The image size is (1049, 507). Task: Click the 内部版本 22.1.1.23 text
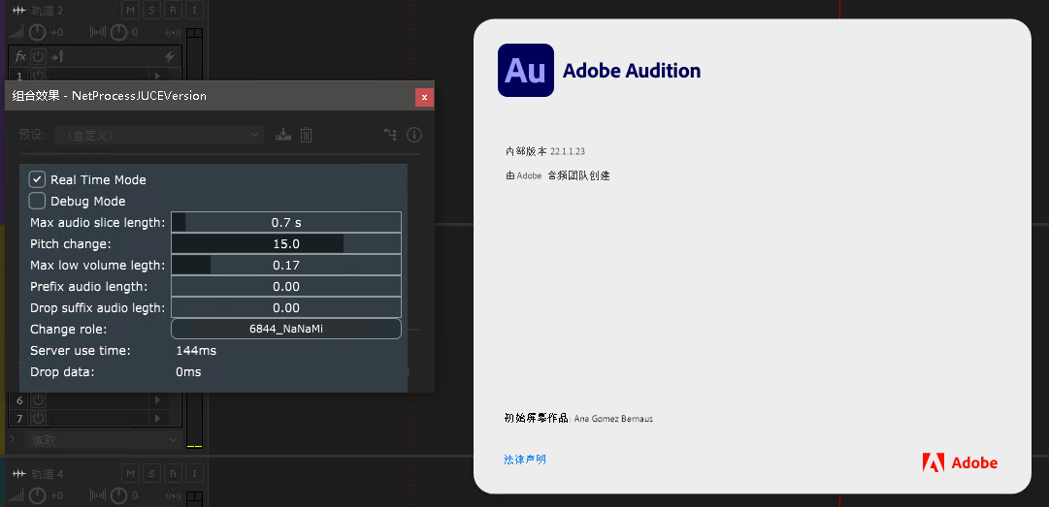click(545, 151)
